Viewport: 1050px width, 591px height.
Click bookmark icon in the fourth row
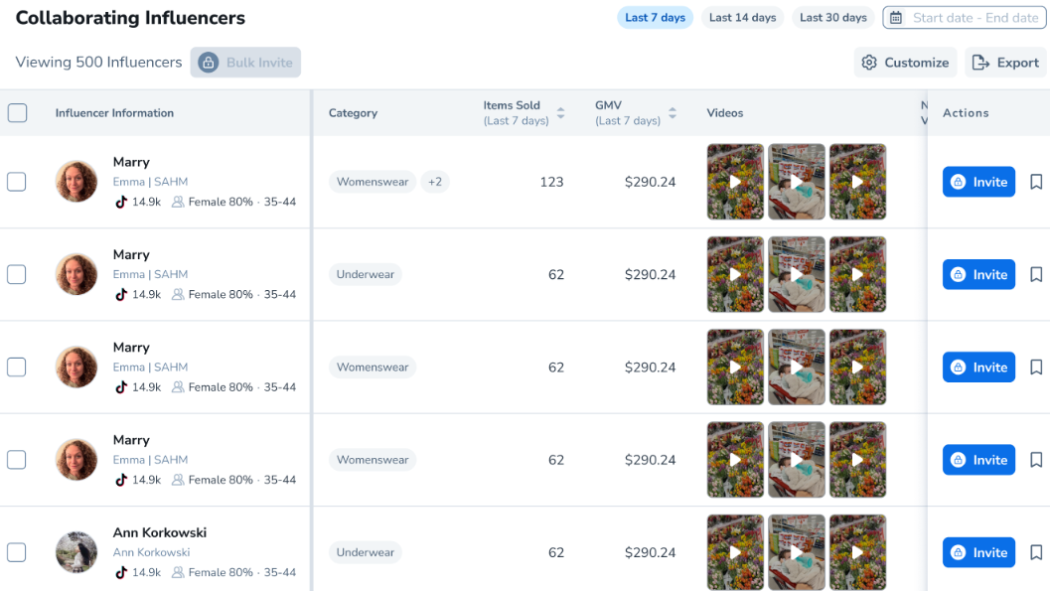(1035, 460)
